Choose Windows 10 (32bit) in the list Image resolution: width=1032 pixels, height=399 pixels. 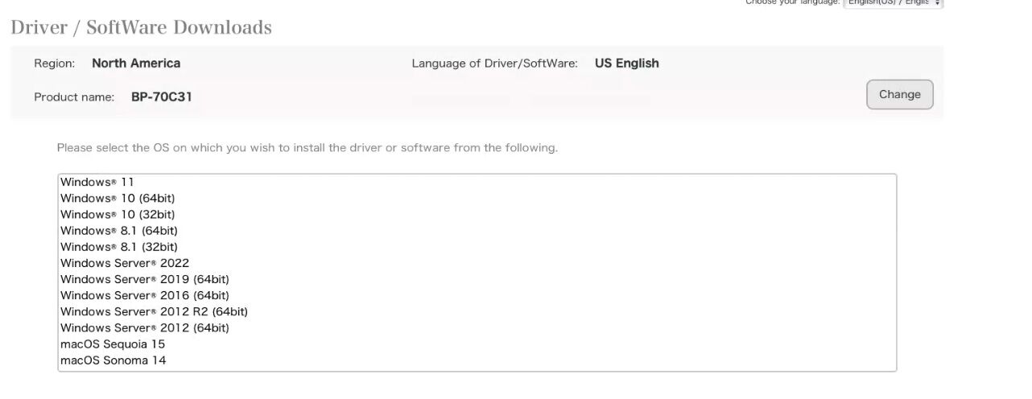pyautogui.click(x=477, y=215)
